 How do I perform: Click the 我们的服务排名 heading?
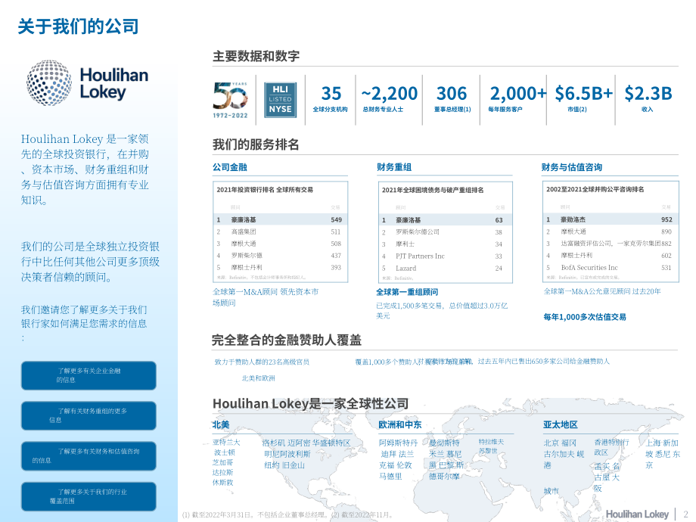tap(256, 144)
